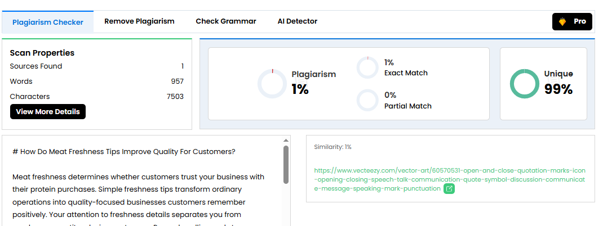Screen dimensions: 603x226
Task: Click the Partial Match ring indicator
Action: coord(367,101)
